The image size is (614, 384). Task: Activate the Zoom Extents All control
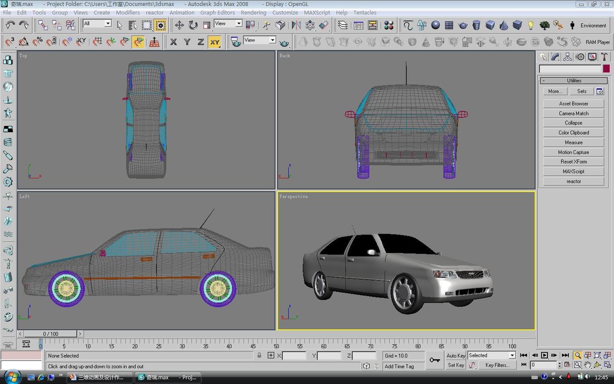pyautogui.click(x=607, y=355)
